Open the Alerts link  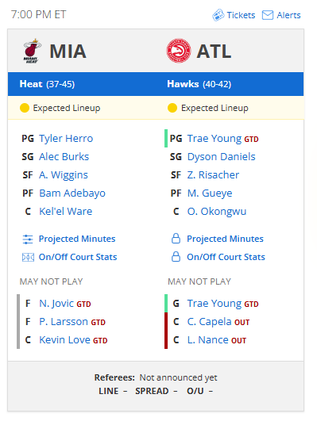tap(288, 15)
